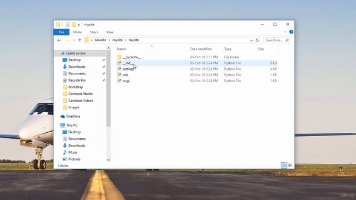Viewport: 356px width, 200px height.
Task: Open pinned Desktop under Quick access
Action: [75, 60]
